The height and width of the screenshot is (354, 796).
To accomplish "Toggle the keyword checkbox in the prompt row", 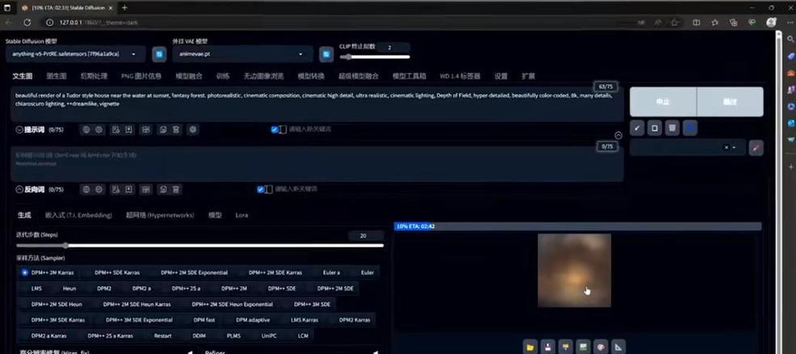I will pos(275,130).
